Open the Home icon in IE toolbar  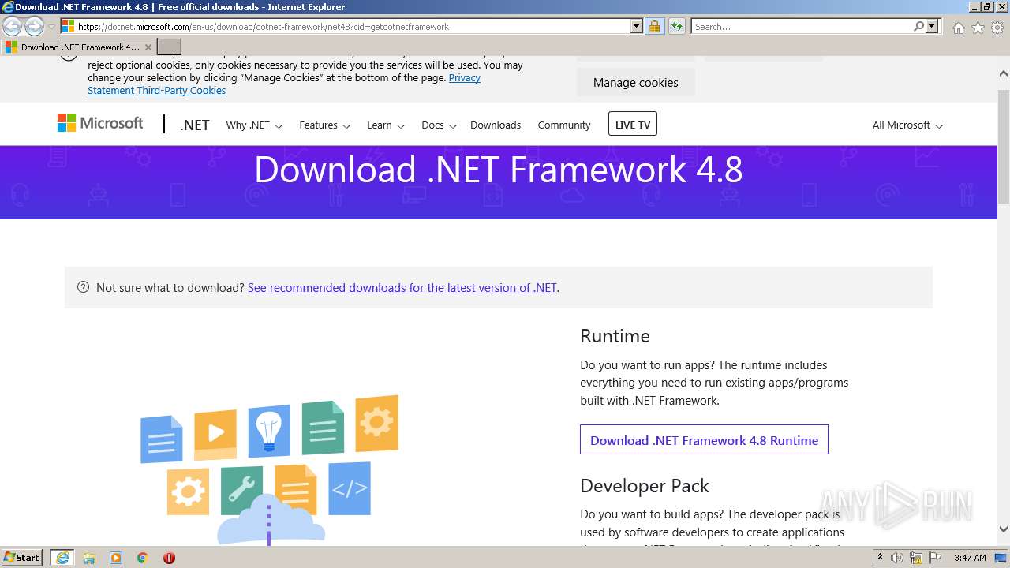pos(958,28)
